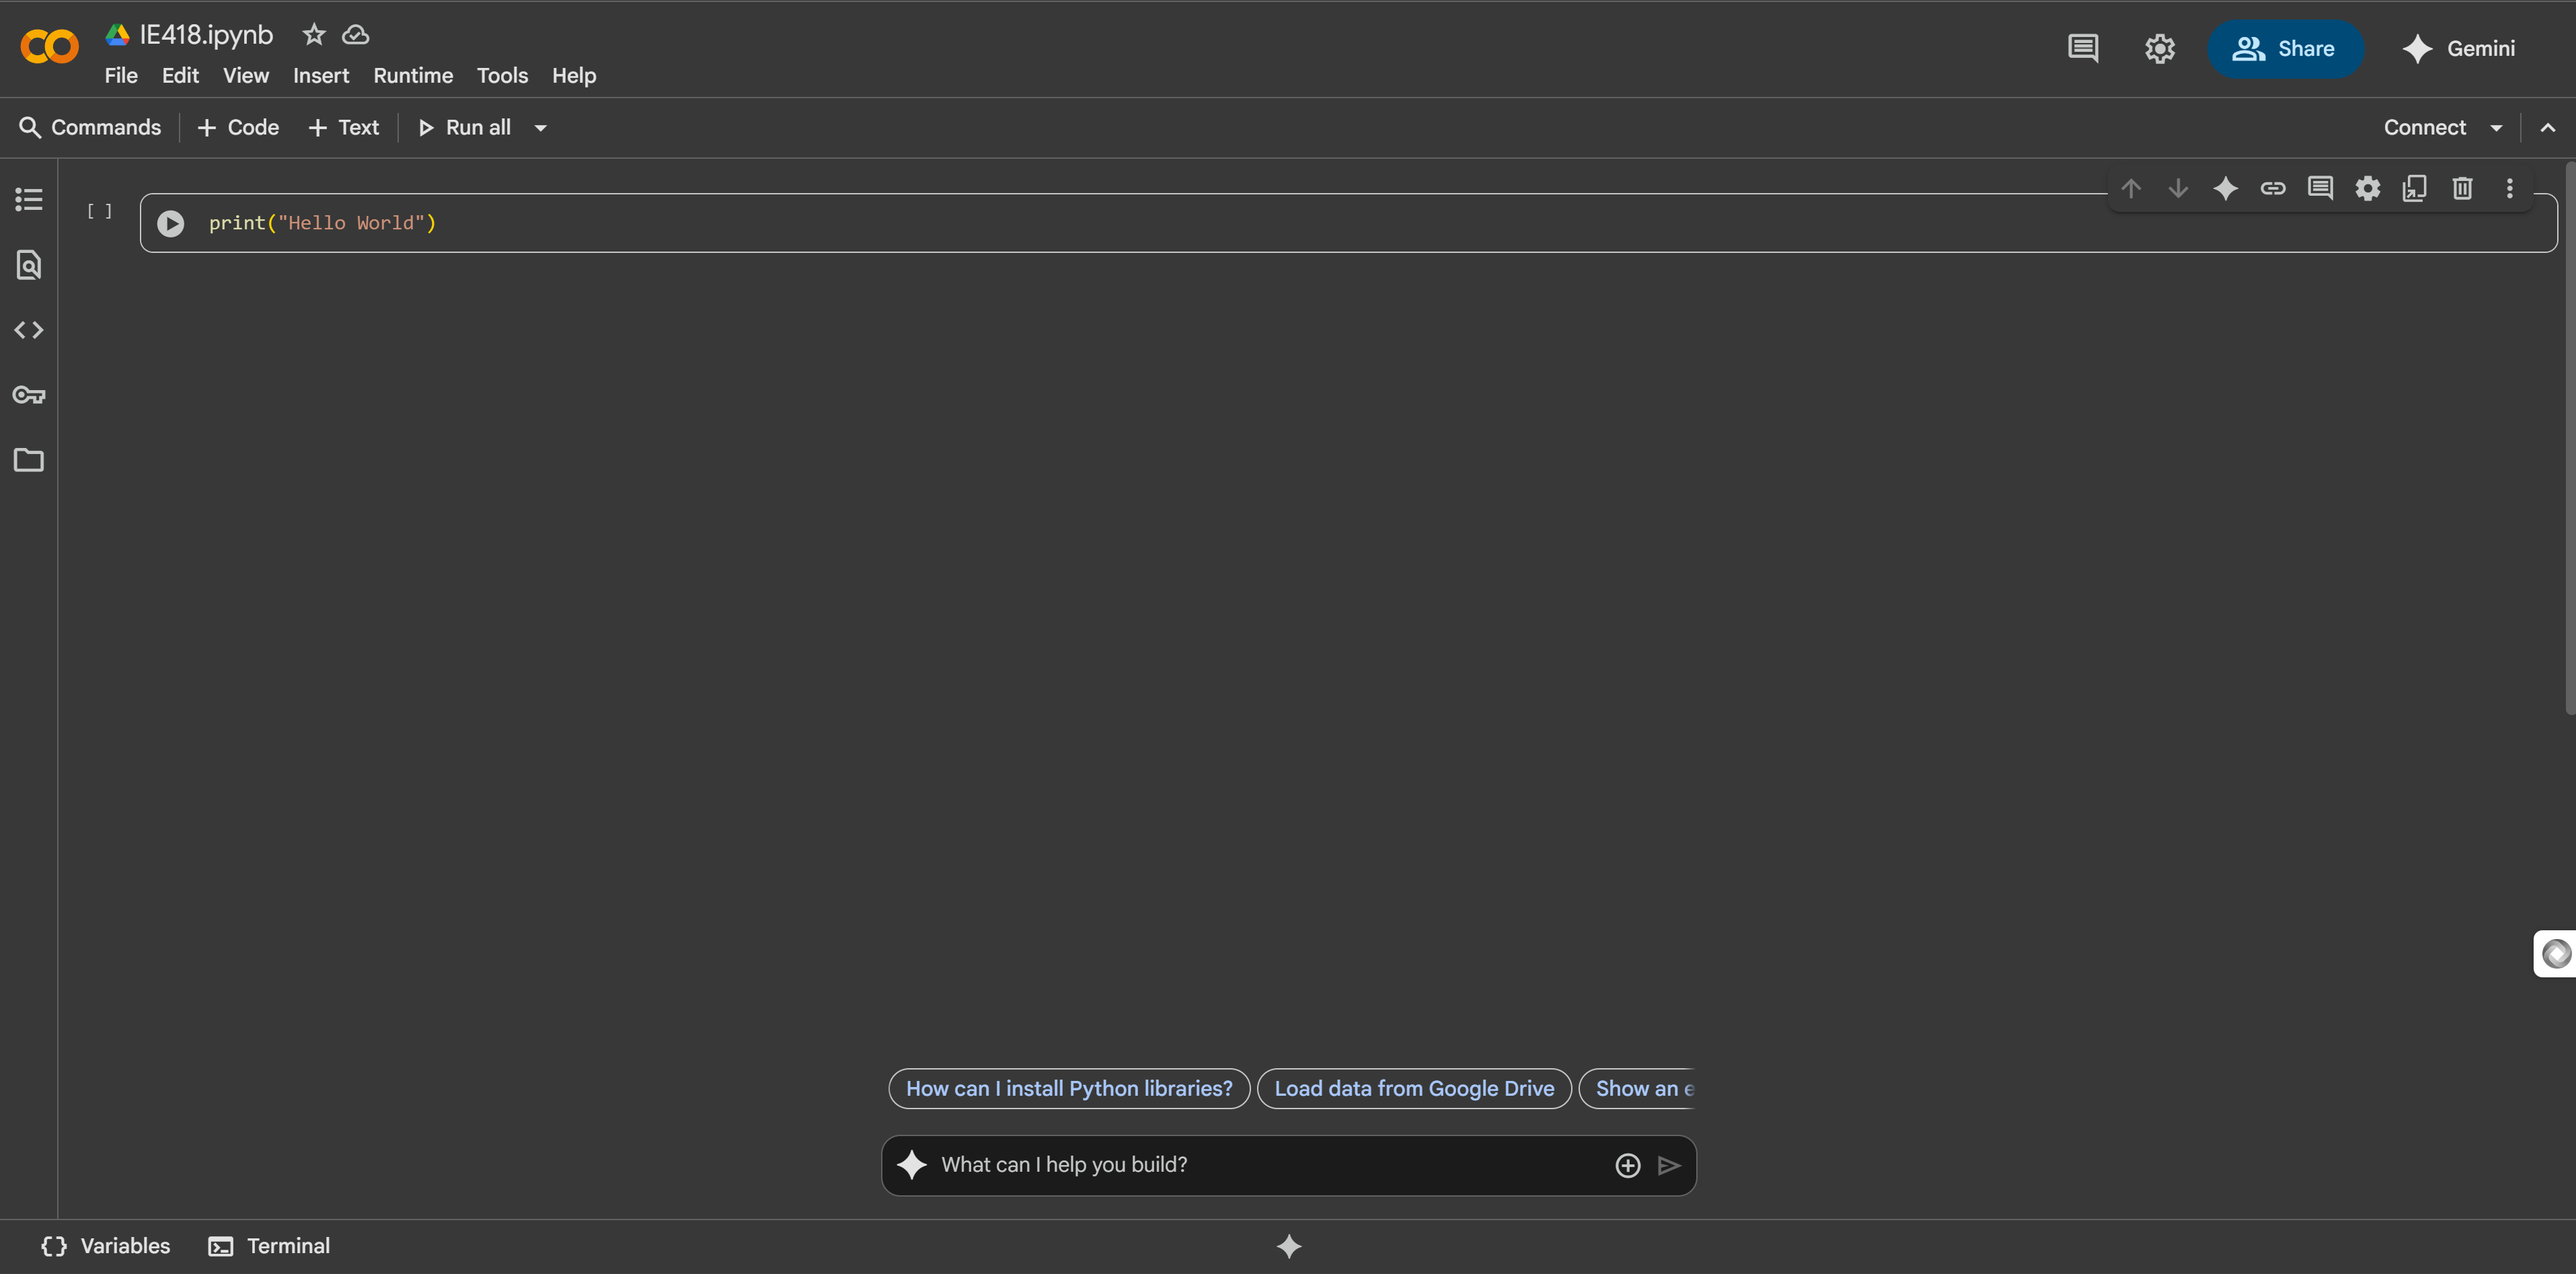This screenshot has height=1274, width=2576.
Task: Open the Code snippets sidebar panel
Action: 29,330
